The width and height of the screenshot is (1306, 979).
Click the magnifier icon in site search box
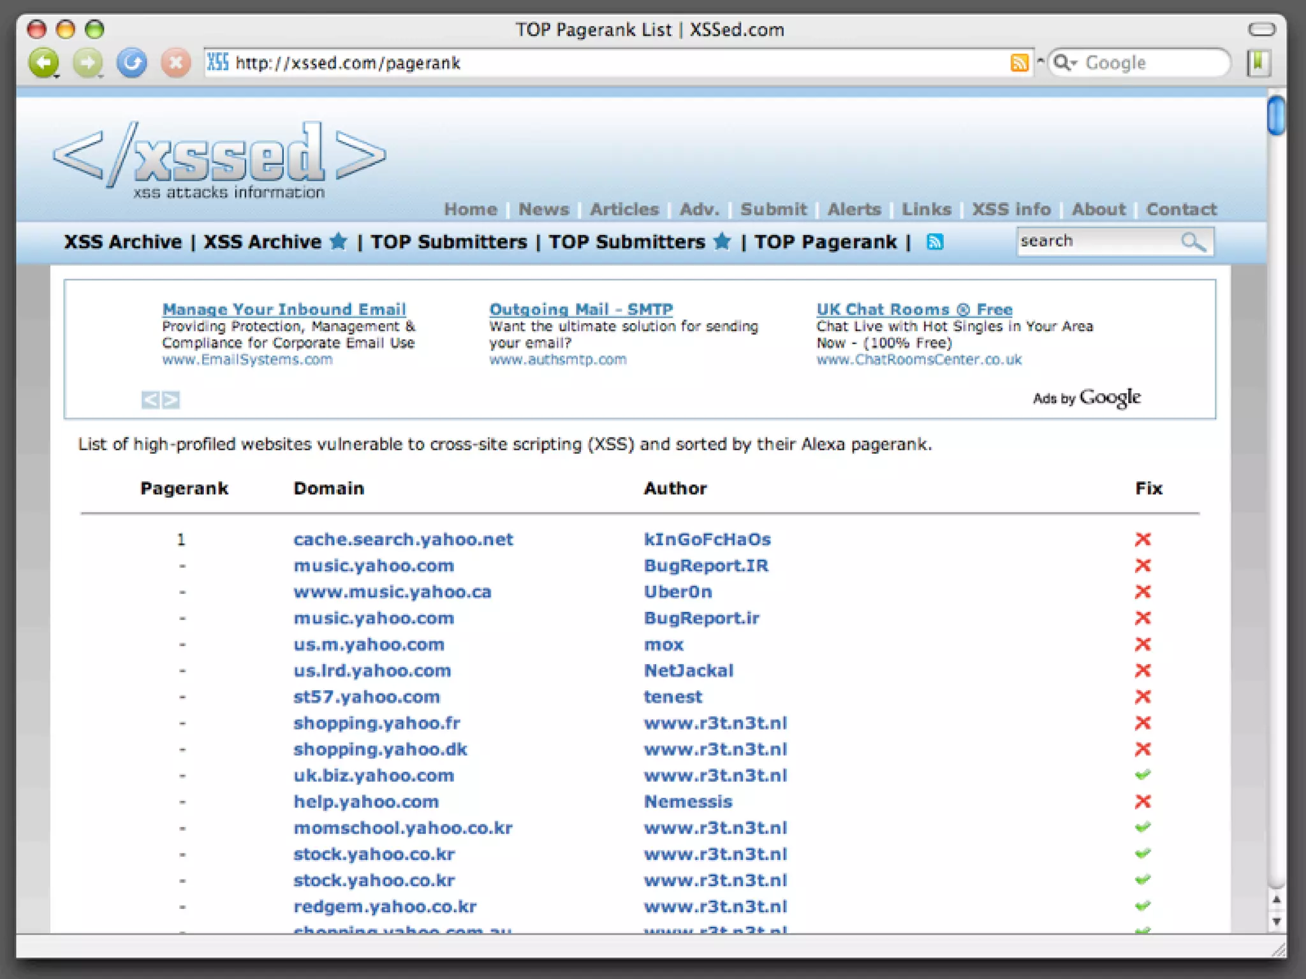1193,242
